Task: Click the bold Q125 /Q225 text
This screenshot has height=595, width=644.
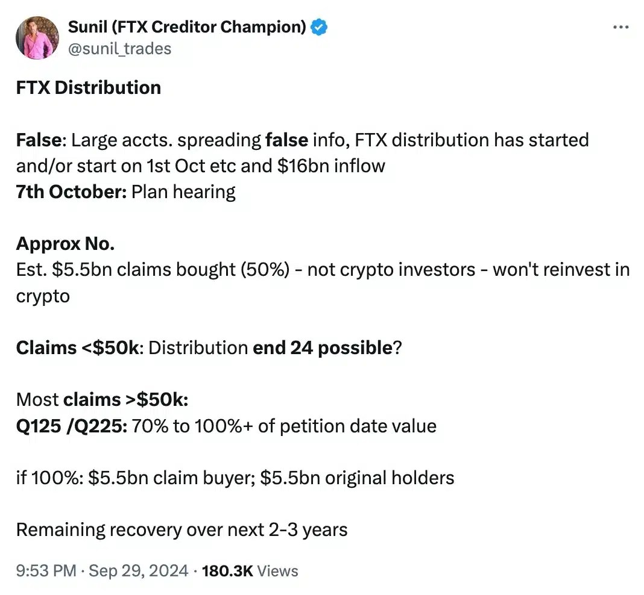Action: (x=71, y=426)
